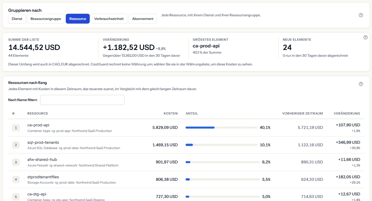Select the ca-stg-api resource name
Viewport: 372px width, 201px height.
(x=37, y=194)
